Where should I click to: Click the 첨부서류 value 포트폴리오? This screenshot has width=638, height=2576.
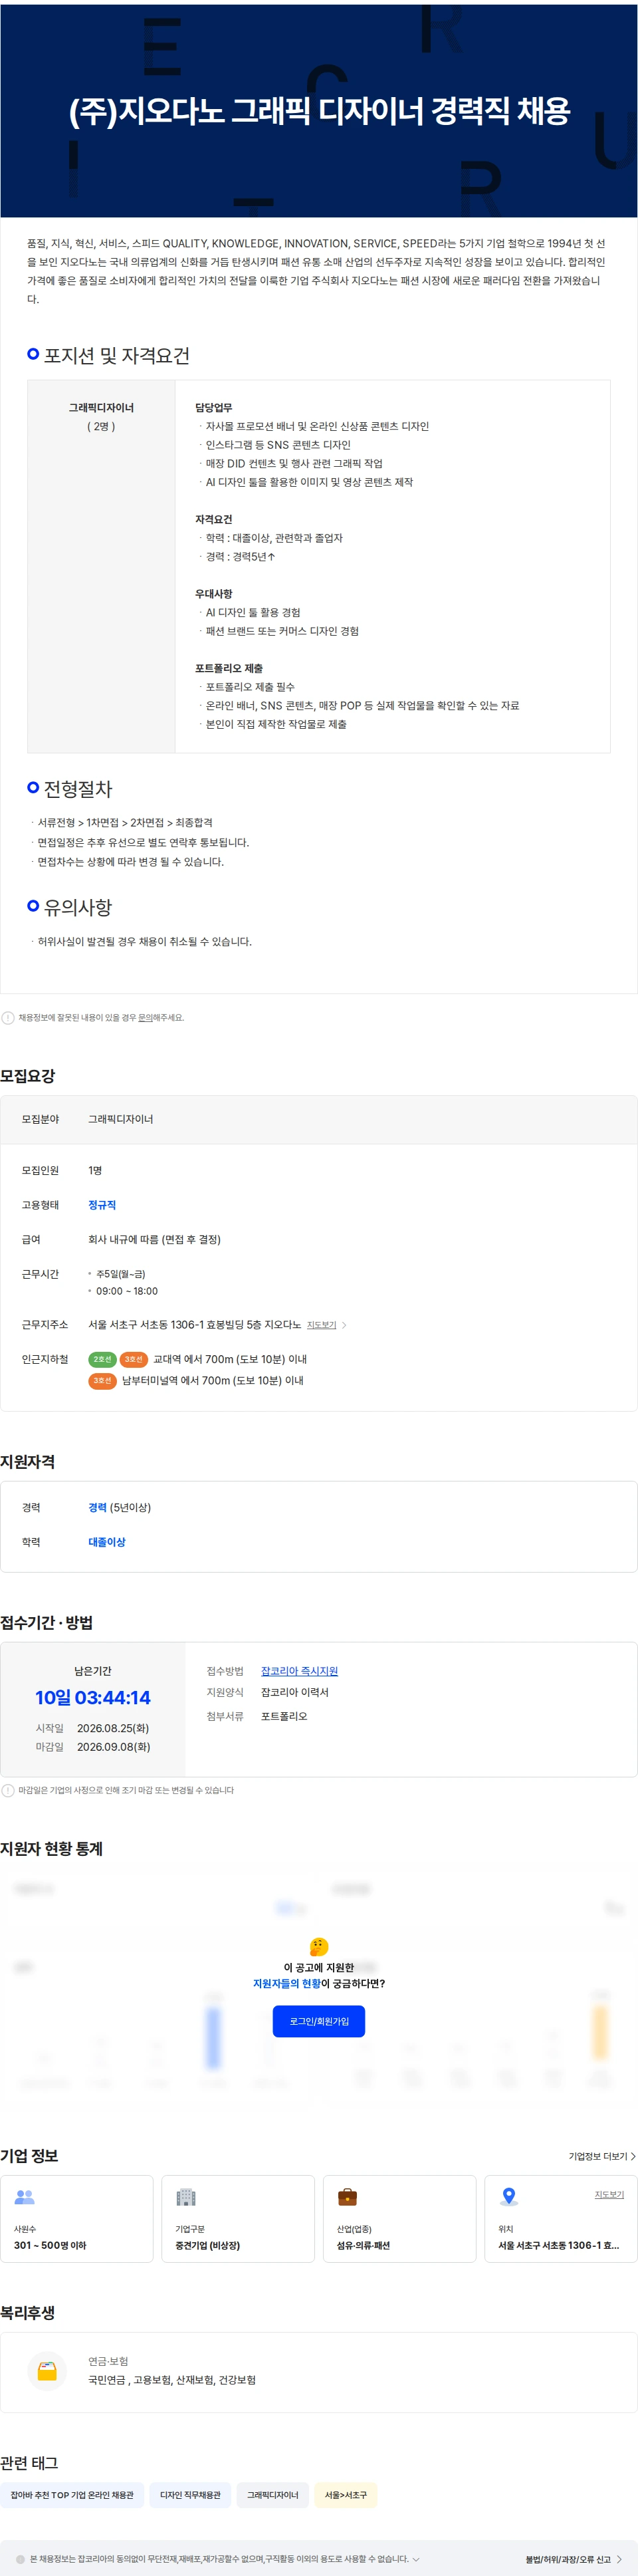tap(284, 1716)
